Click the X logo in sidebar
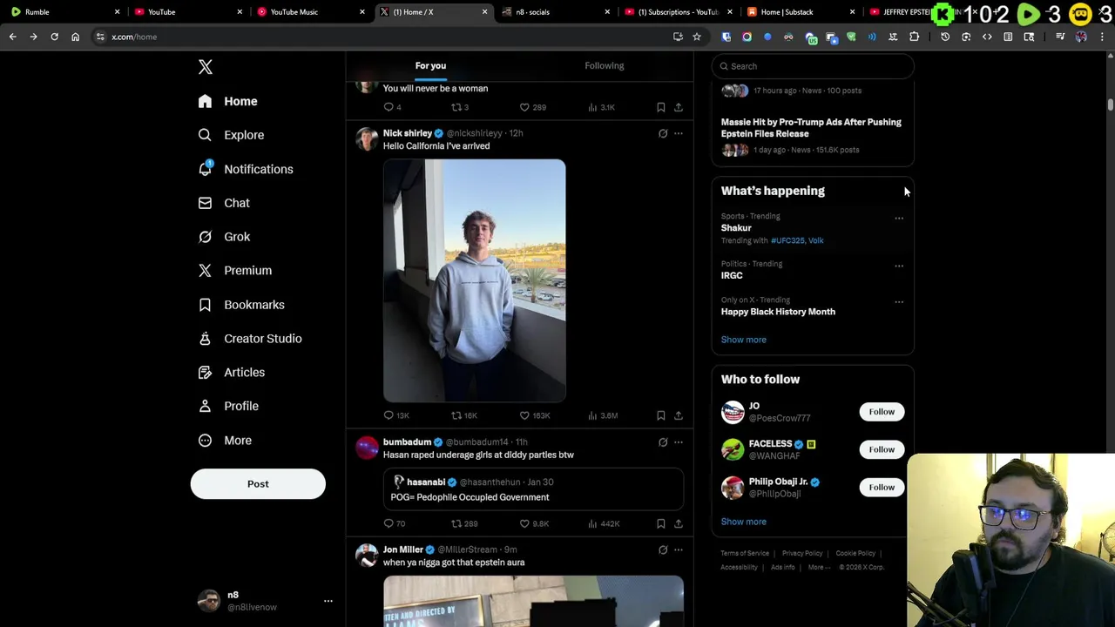This screenshot has width=1115, height=627. coord(205,67)
